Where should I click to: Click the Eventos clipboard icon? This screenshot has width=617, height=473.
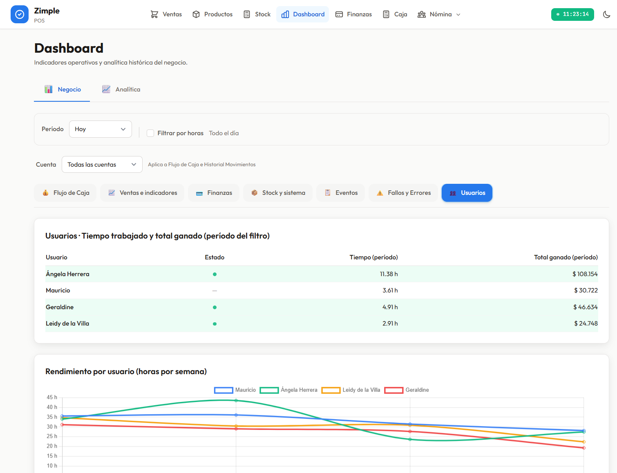328,193
